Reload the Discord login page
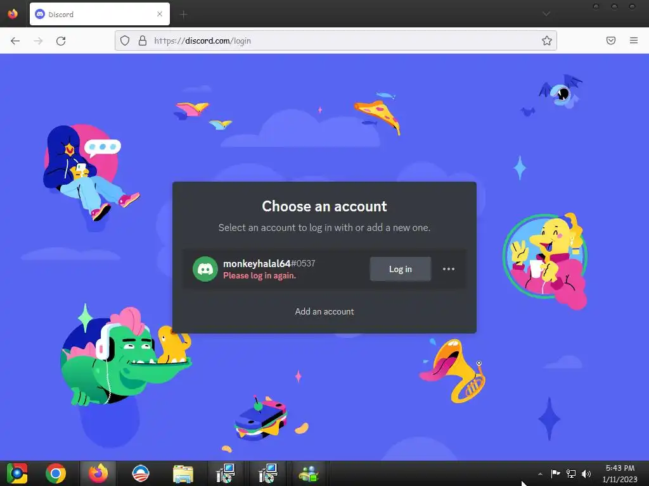The height and width of the screenshot is (486, 649). tap(61, 40)
